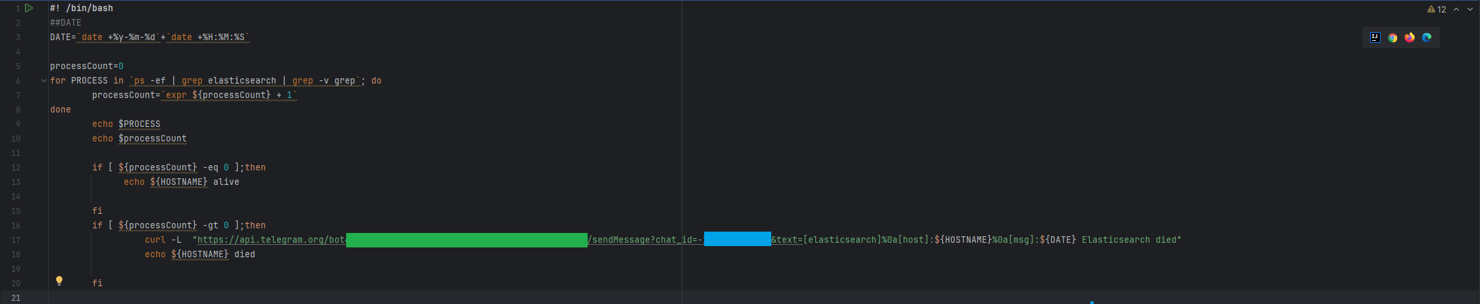Jump to next highlighted warning arrow
Image resolution: width=1480 pixels, height=304 pixels.
point(1470,9)
